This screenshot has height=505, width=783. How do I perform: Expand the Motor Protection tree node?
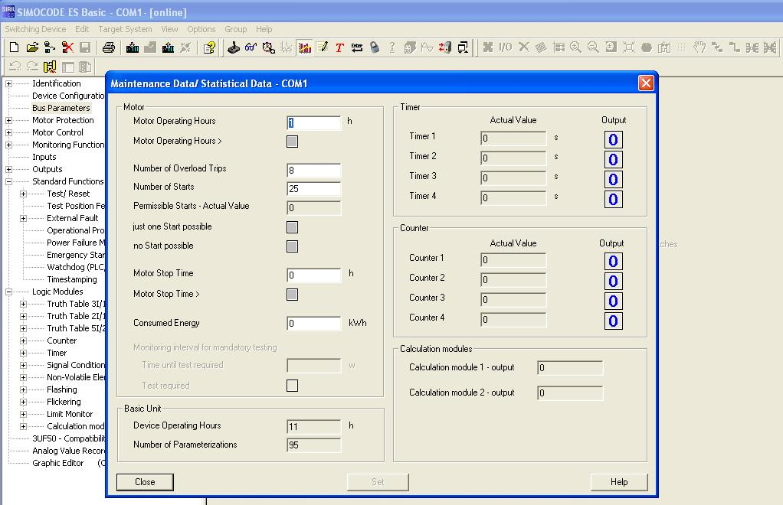coord(8,121)
